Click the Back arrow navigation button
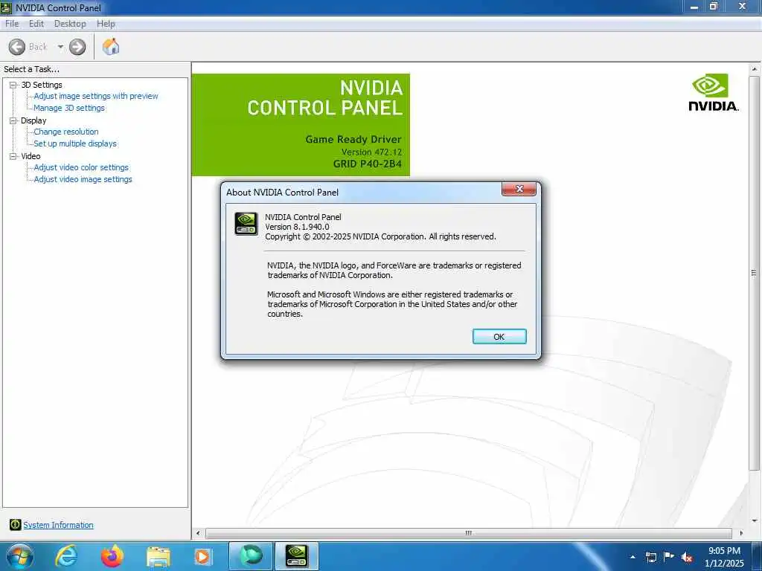 (17, 47)
